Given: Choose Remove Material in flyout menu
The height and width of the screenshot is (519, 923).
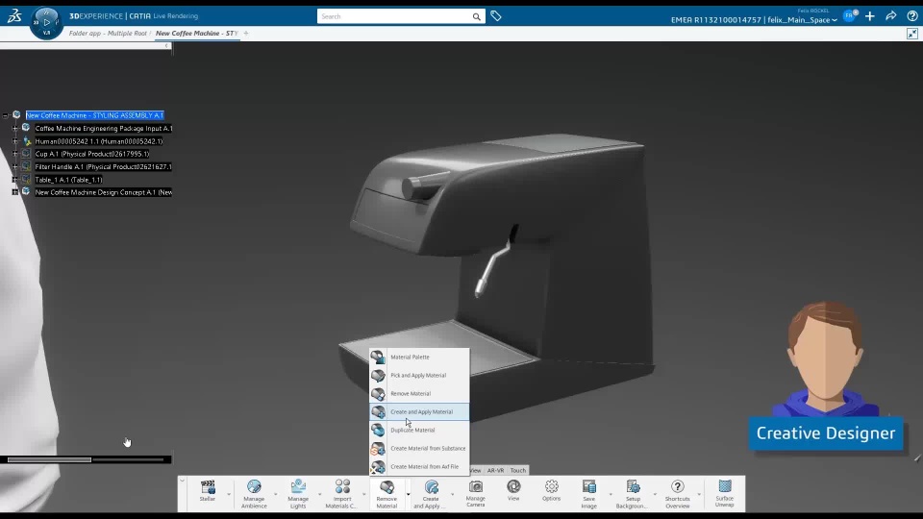Looking at the screenshot, I should pyautogui.click(x=419, y=394).
